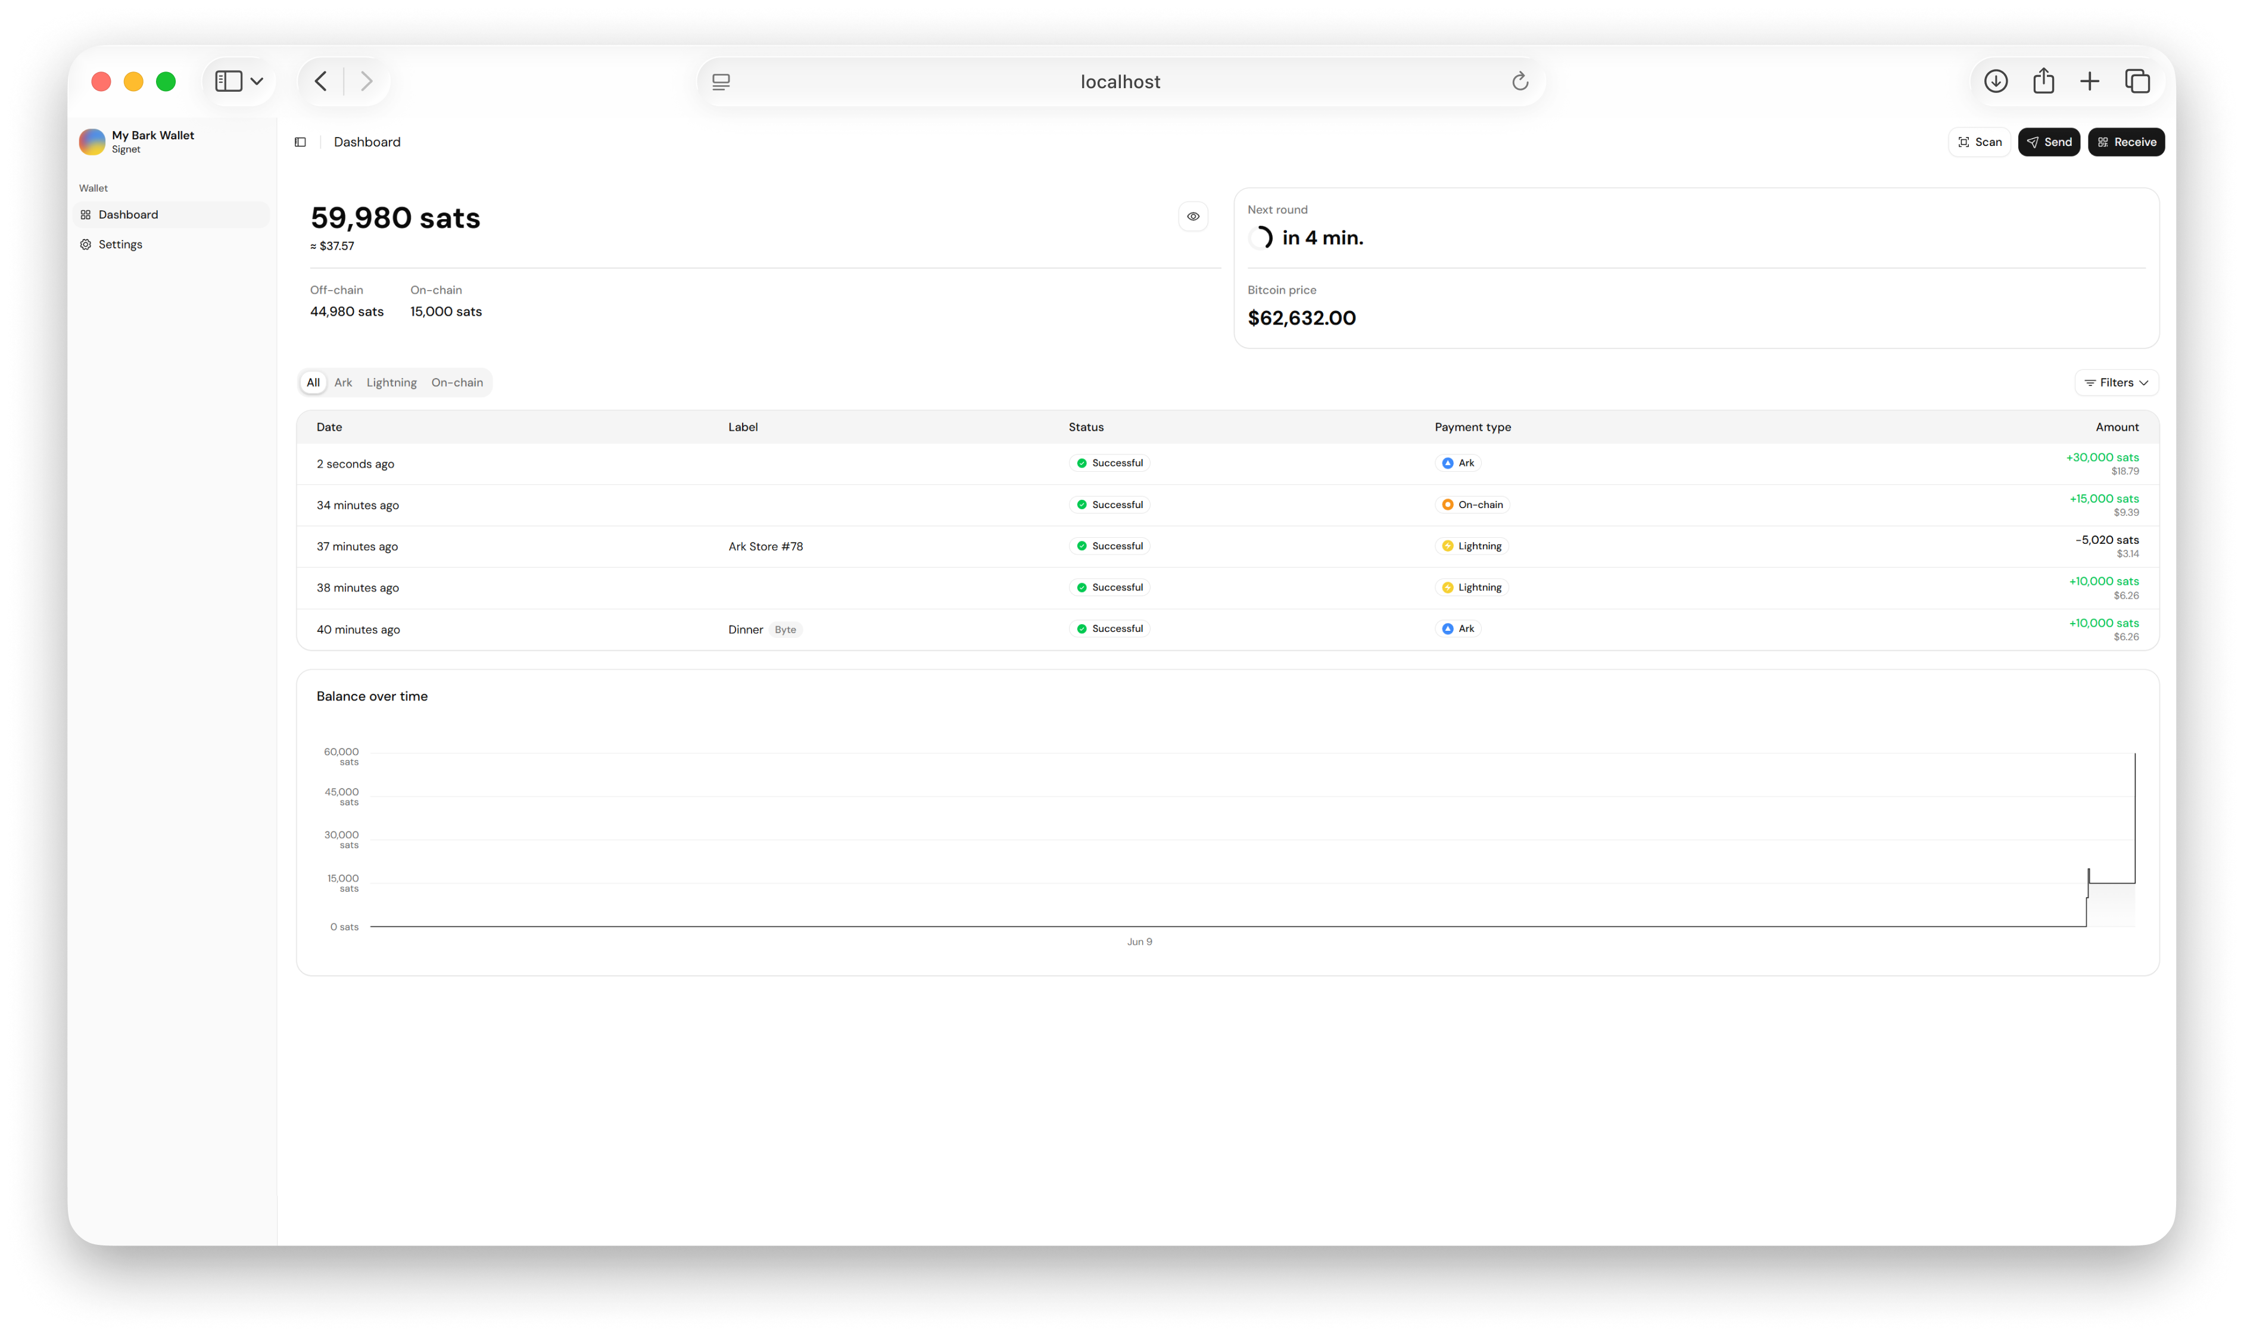Viewport: 2244px width, 1336px height.
Task: Open the Scan button
Action: click(x=1978, y=142)
